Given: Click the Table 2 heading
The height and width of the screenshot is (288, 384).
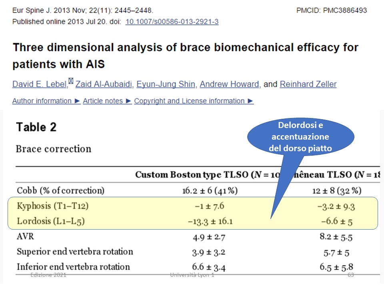Looking at the screenshot, I should pyautogui.click(x=36, y=127).
